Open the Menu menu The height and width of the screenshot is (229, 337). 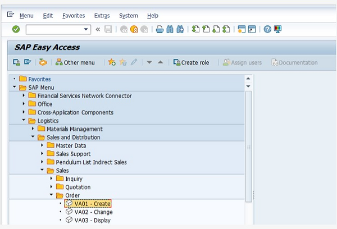pyautogui.click(x=26, y=16)
